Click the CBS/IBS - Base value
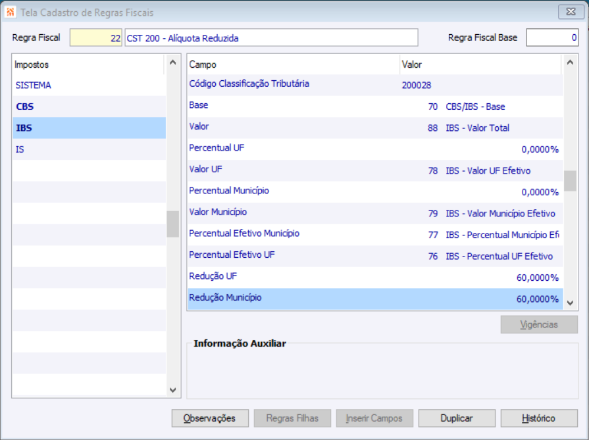Image resolution: width=589 pixels, height=440 pixels. (475, 107)
